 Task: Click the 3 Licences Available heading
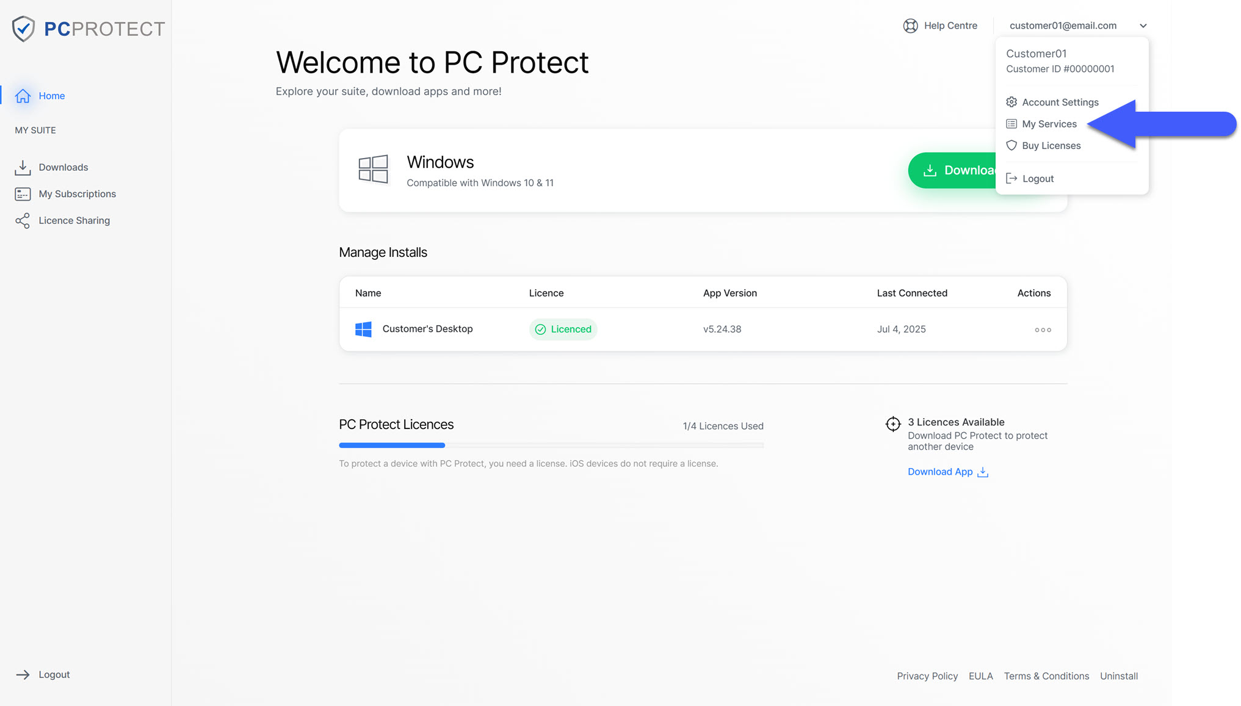point(956,422)
